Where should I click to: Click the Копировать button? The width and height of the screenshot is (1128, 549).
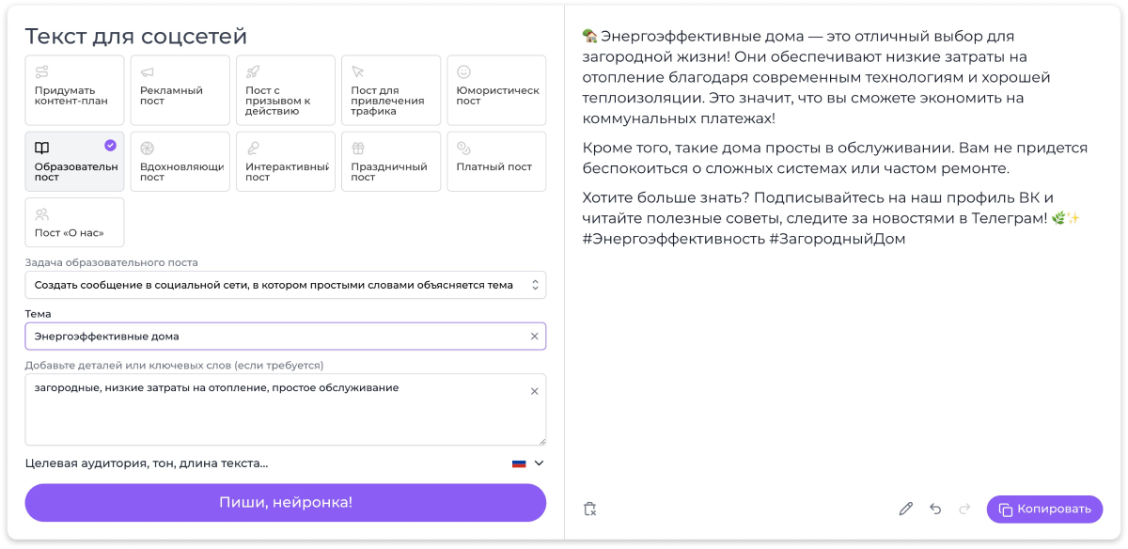tap(1044, 509)
